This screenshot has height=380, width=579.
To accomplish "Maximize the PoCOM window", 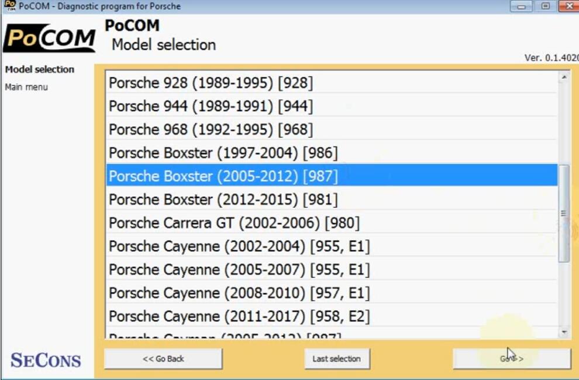I will tap(546, 6).
